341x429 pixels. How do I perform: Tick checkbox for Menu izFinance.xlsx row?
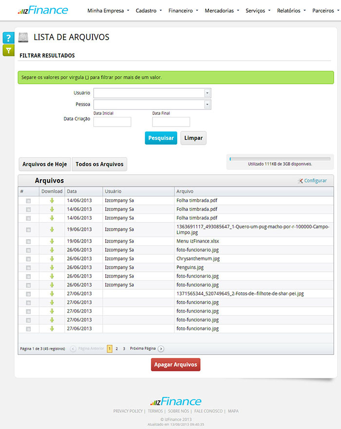click(28, 241)
